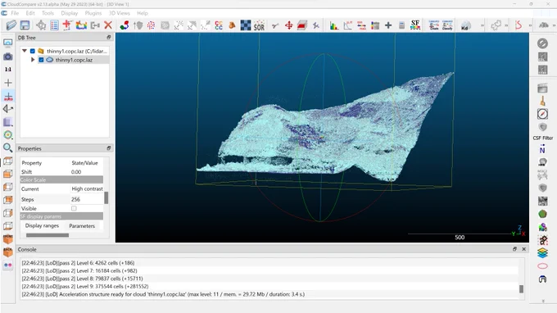Click the Open file folder icon
The height and width of the screenshot is (313, 557).
tap(11, 25)
